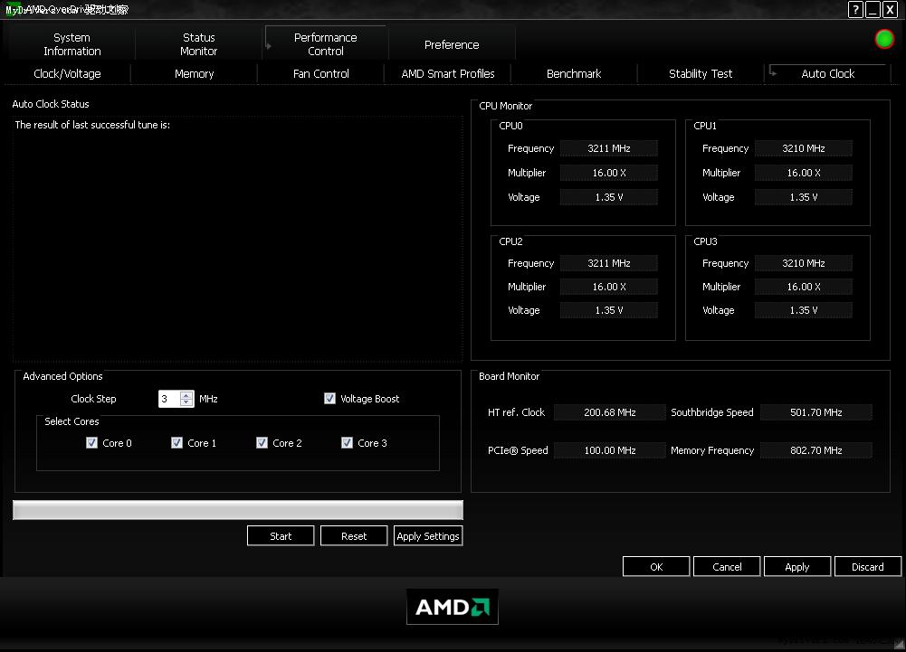Click the application icon in title bar
906x652 pixels.
pos(11,10)
